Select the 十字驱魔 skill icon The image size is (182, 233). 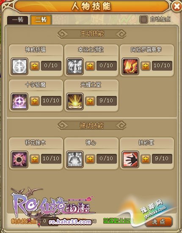coord(19,101)
